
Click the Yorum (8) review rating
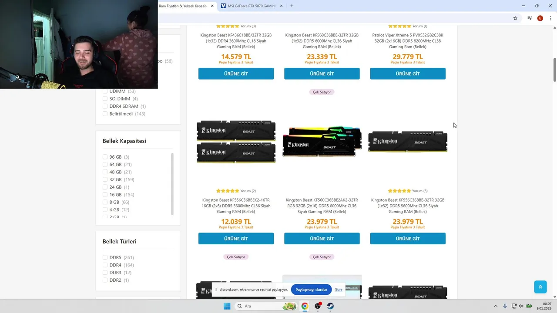click(408, 191)
